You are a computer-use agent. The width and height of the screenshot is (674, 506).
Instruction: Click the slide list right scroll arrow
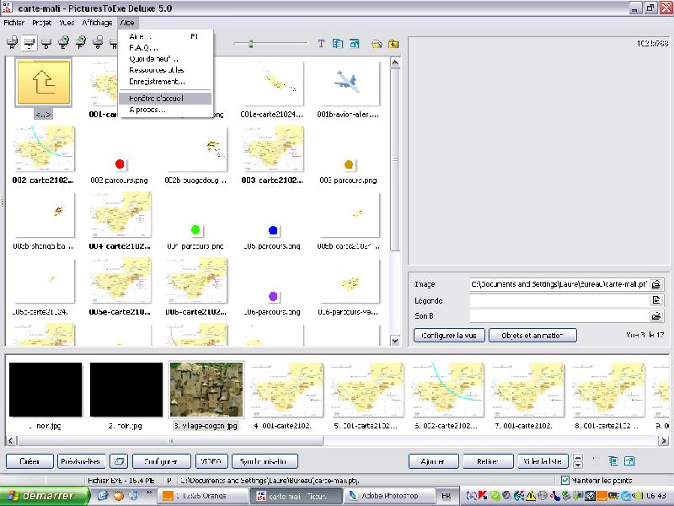point(663,440)
